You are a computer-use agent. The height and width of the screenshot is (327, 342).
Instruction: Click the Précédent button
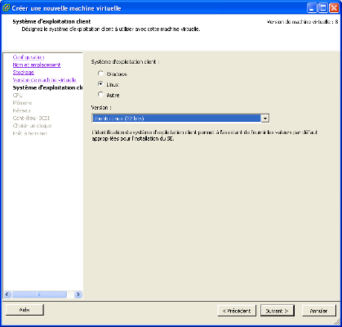click(237, 311)
